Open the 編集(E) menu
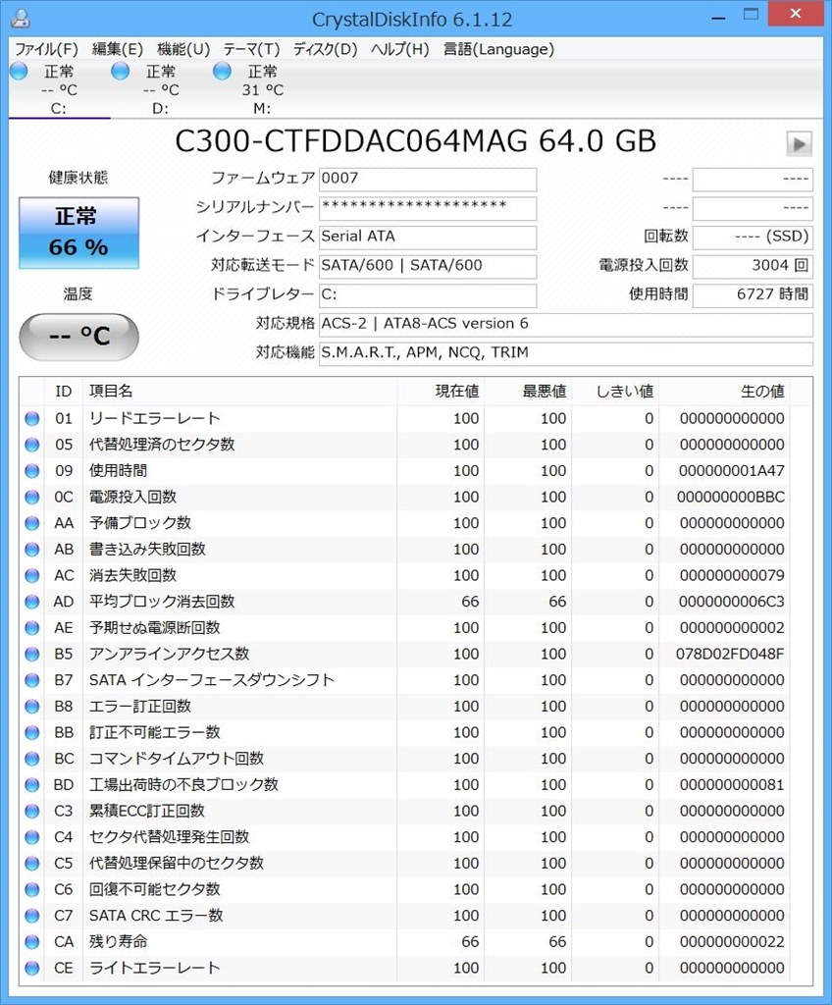The height and width of the screenshot is (1005, 832). [118, 49]
